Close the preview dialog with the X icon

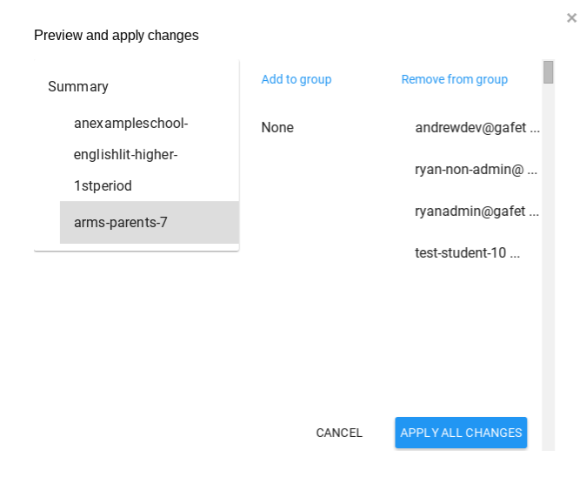tap(571, 17)
